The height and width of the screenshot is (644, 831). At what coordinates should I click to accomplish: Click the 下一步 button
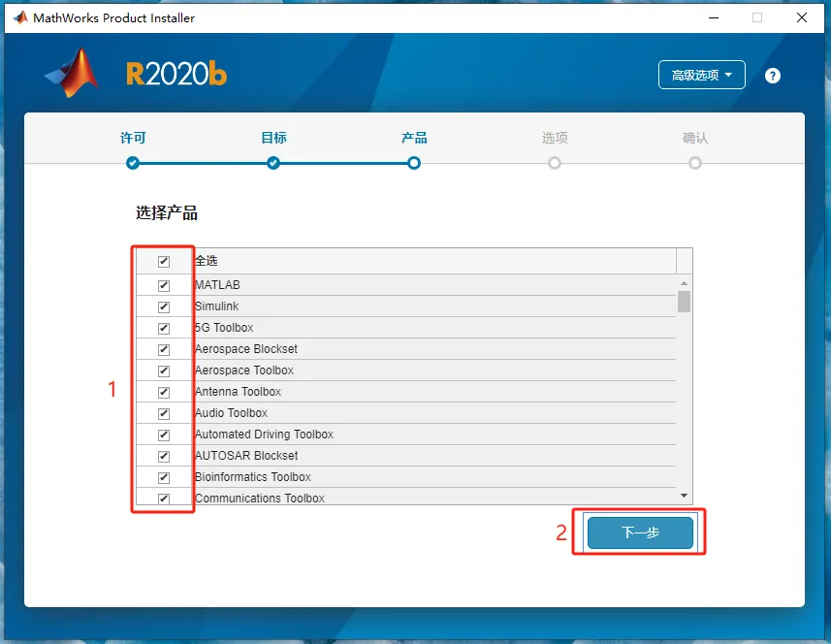(x=640, y=532)
